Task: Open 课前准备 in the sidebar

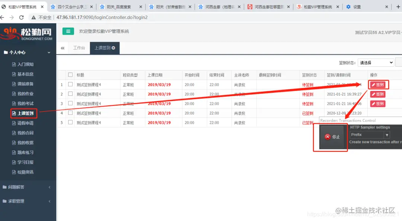Action: 23,84
